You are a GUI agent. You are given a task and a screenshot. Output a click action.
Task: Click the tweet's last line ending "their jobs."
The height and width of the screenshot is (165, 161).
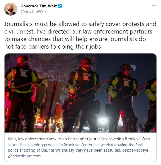point(53,46)
